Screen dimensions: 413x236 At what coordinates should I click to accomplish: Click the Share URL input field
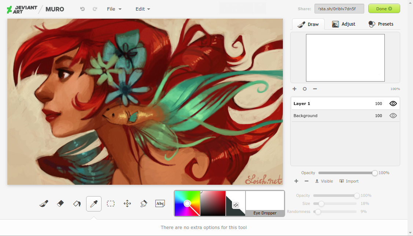(339, 9)
